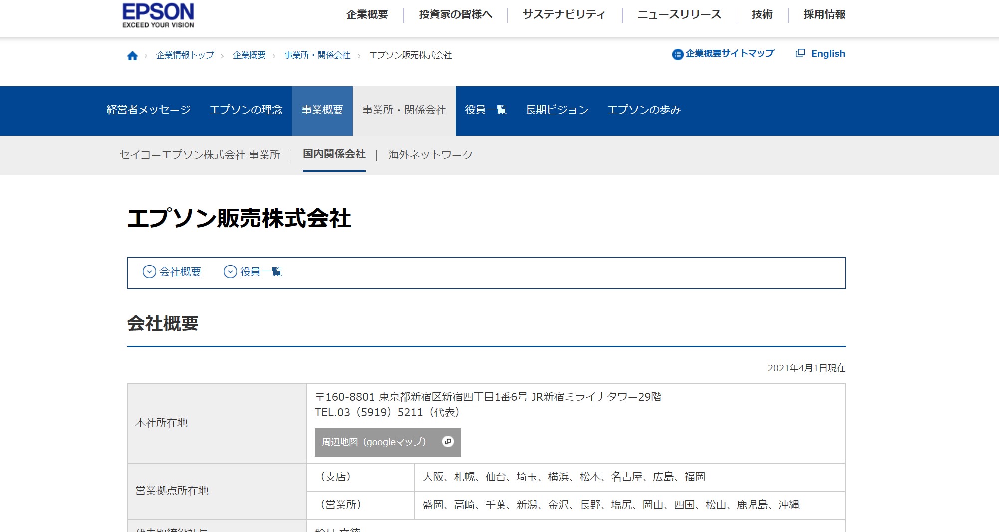Click the circled arrow beside 会社概要
This screenshot has width=999, height=532.
point(149,272)
